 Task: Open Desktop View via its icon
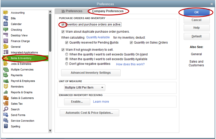(x=6, y=35)
